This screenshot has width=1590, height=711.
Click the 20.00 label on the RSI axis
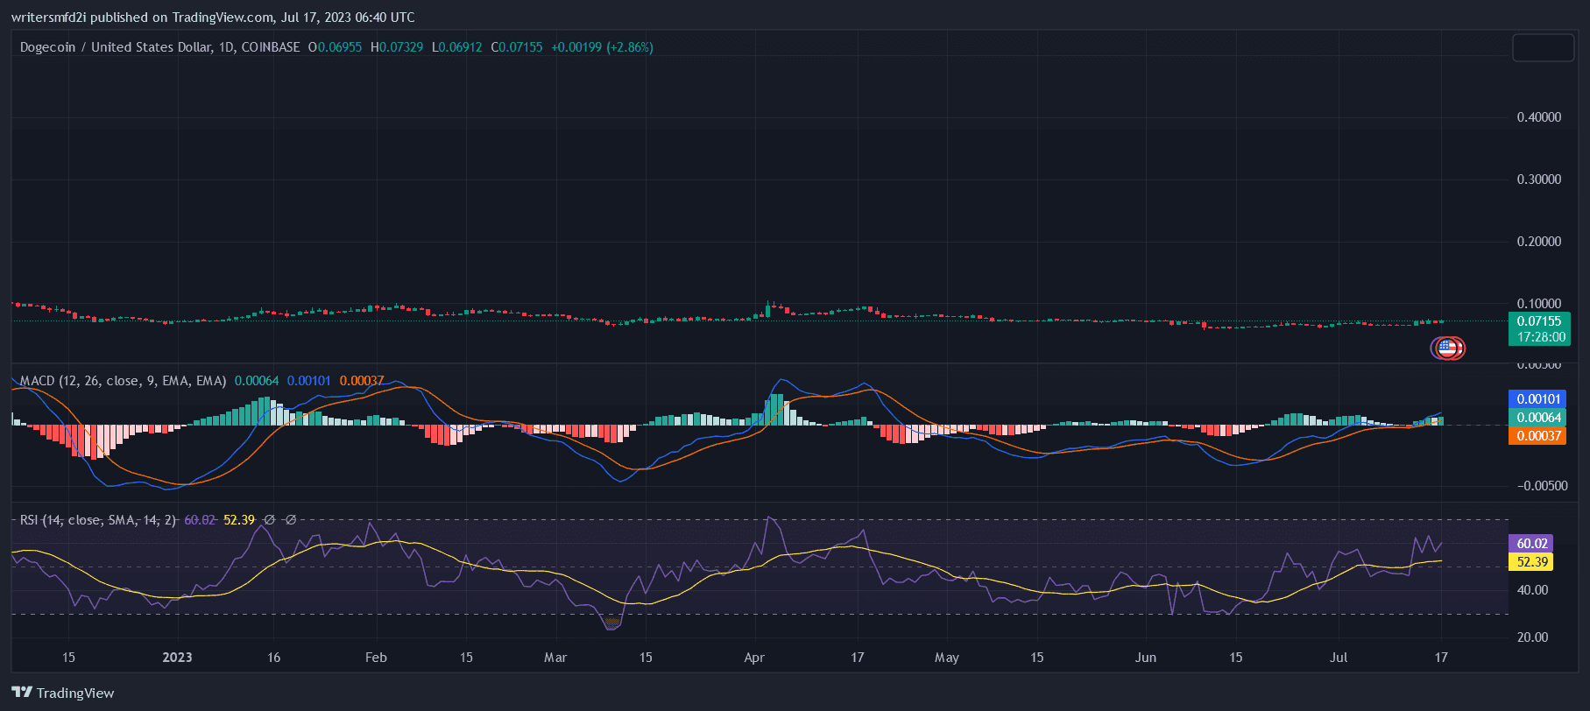point(1532,637)
